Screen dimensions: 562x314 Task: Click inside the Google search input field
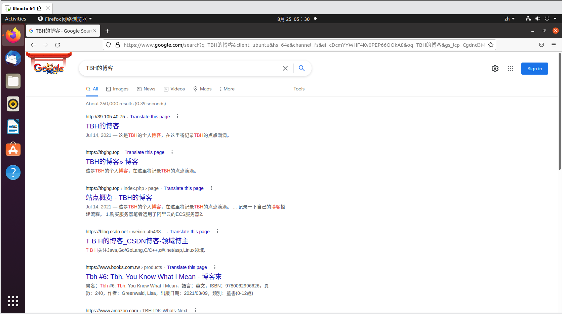[182, 68]
